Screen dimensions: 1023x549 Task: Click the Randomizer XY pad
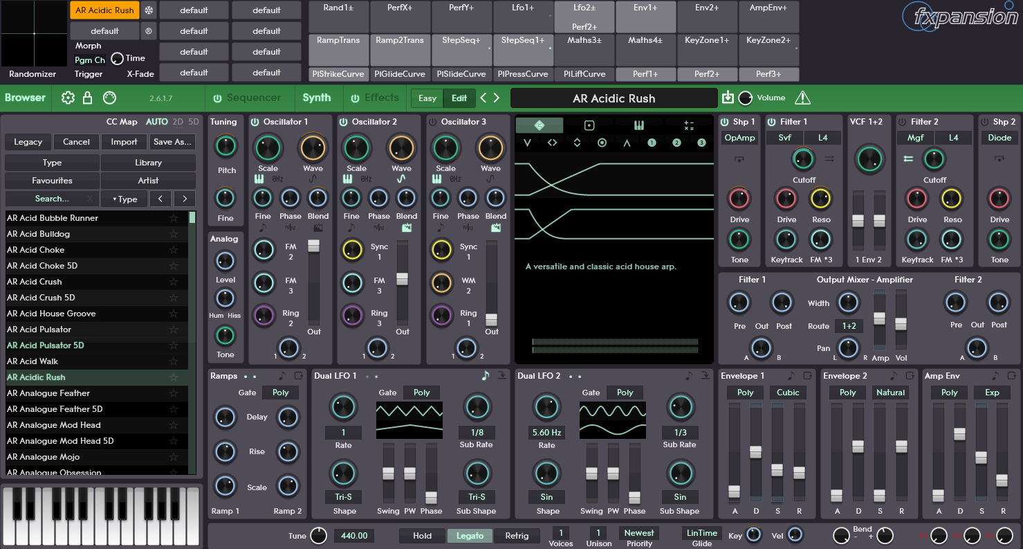click(x=33, y=33)
